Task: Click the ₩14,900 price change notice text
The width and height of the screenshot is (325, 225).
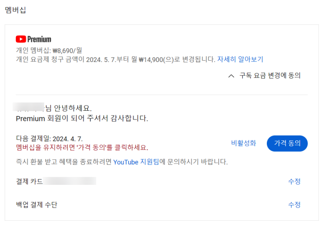Action: 115,59
